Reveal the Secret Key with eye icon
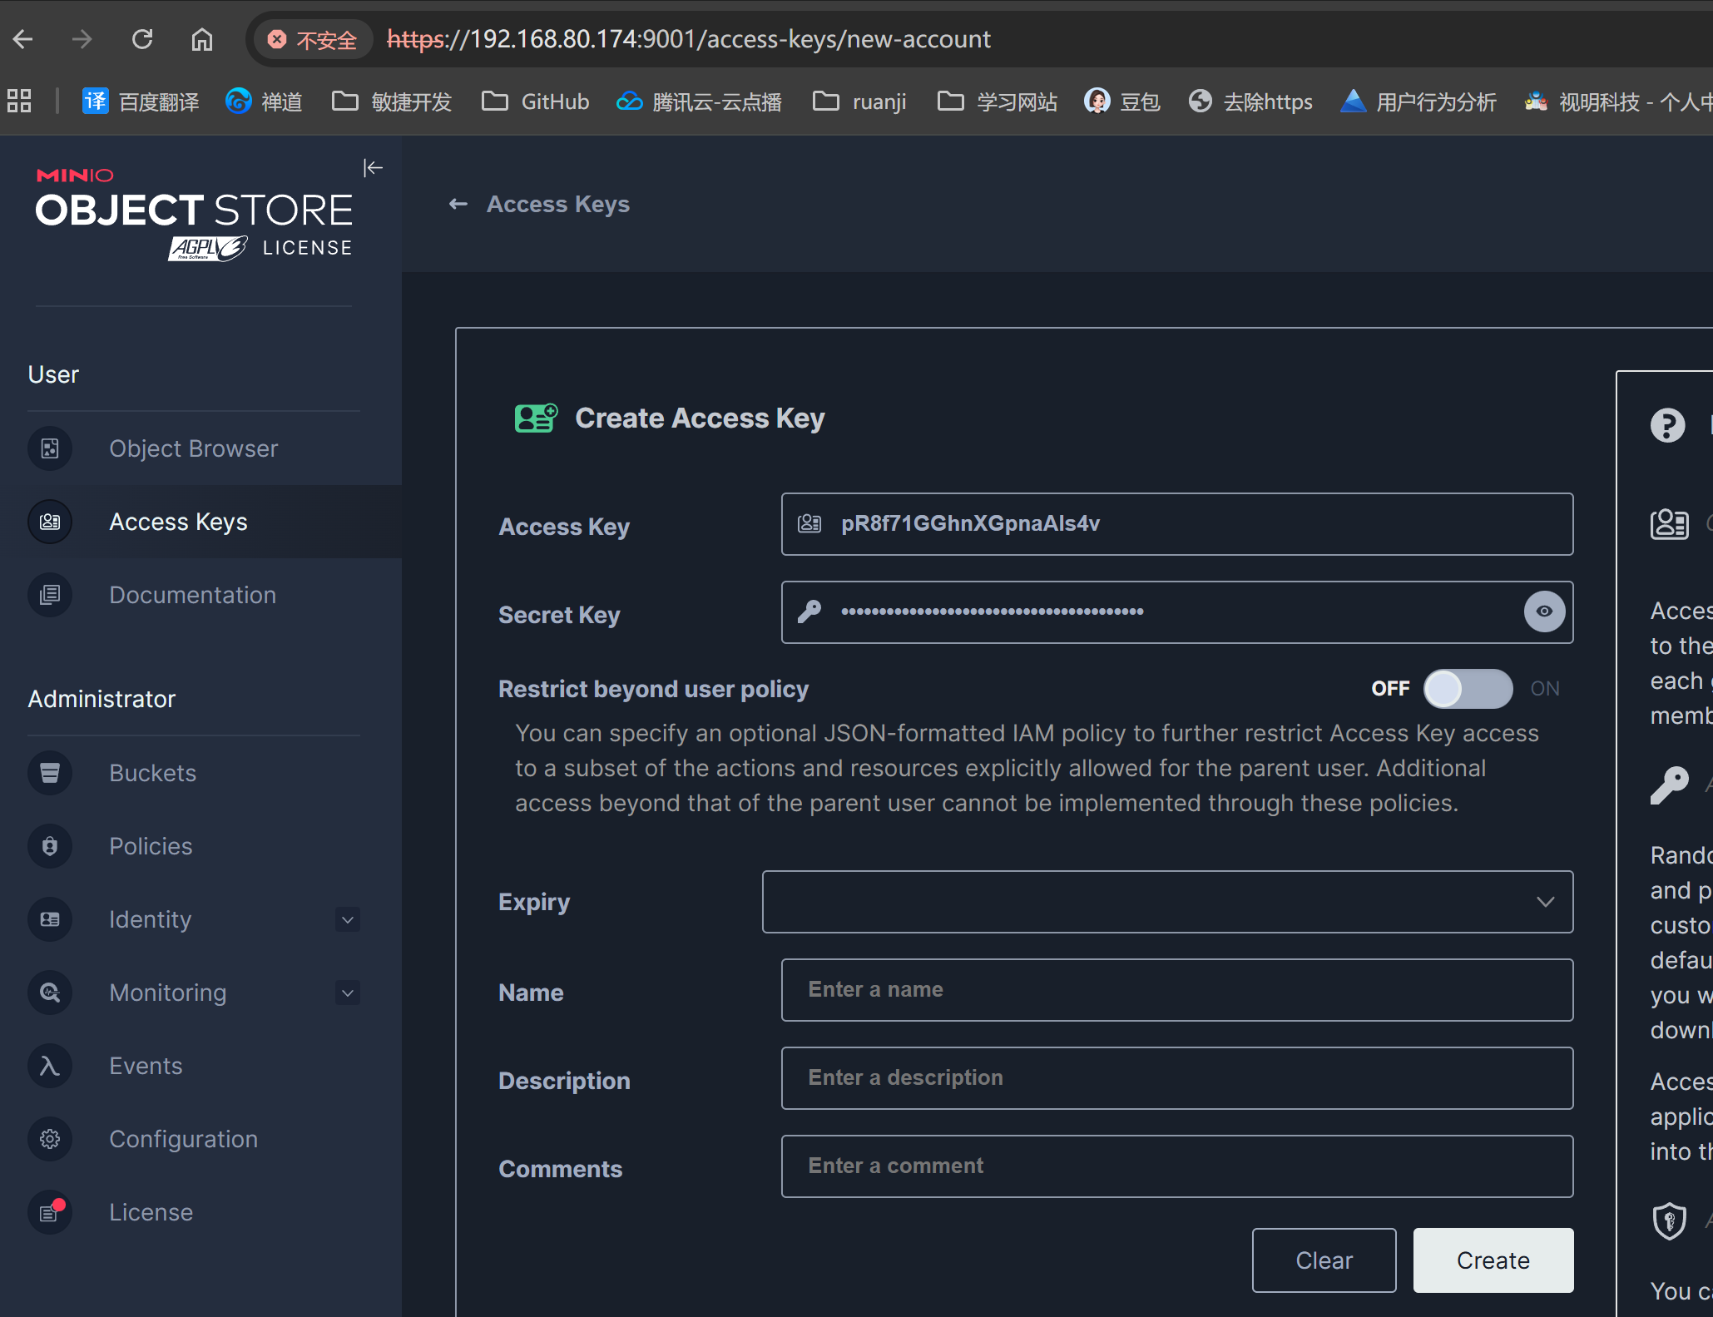Image resolution: width=1713 pixels, height=1317 pixels. (1544, 611)
